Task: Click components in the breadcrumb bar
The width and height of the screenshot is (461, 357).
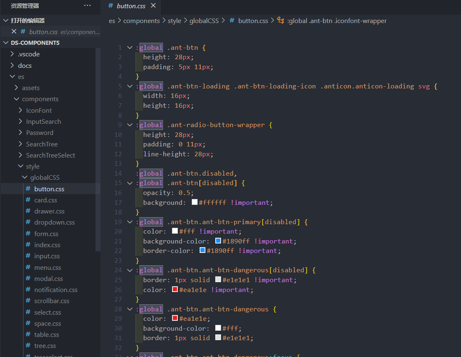Action: tap(143, 21)
